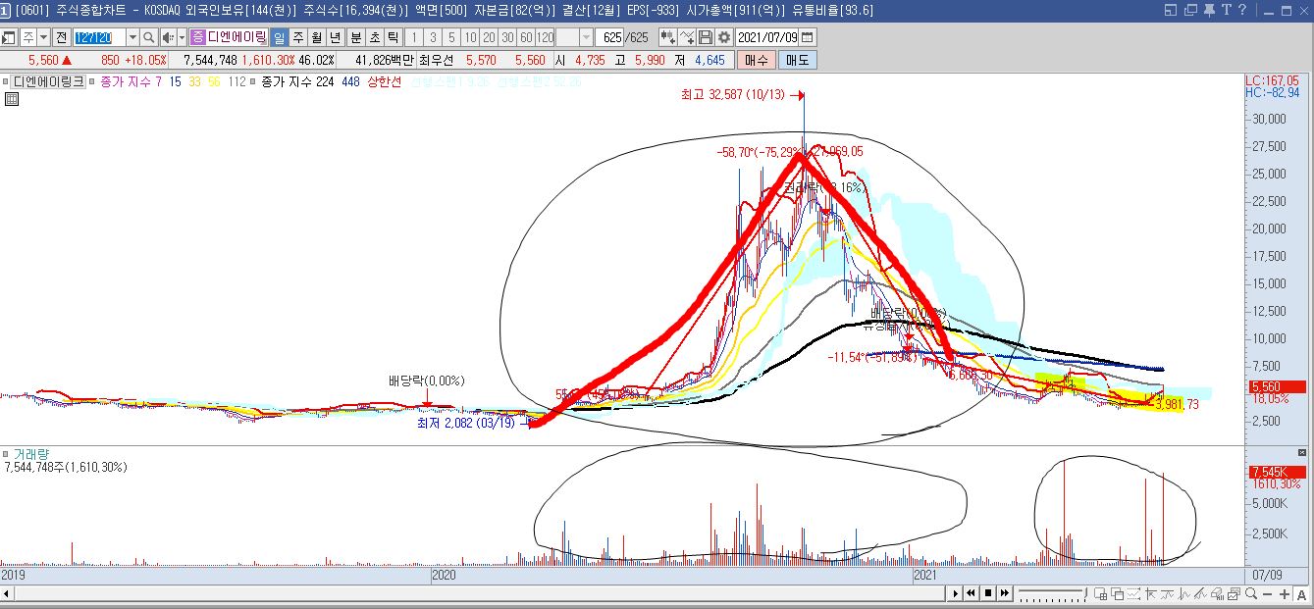
Task: Click the date field 2021/07/09
Action: click(766, 37)
